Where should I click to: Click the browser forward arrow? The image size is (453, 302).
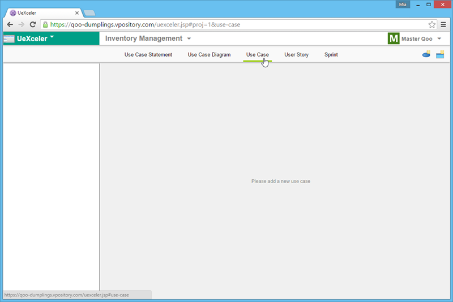point(22,24)
